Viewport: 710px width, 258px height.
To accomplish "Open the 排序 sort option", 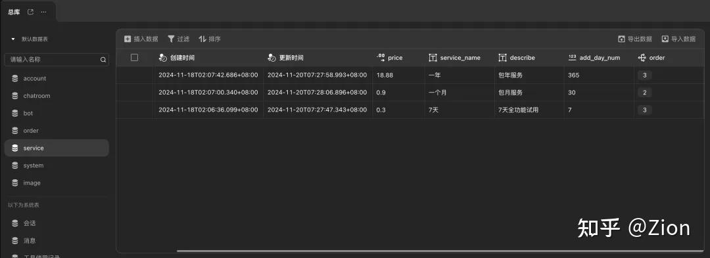I will [210, 39].
